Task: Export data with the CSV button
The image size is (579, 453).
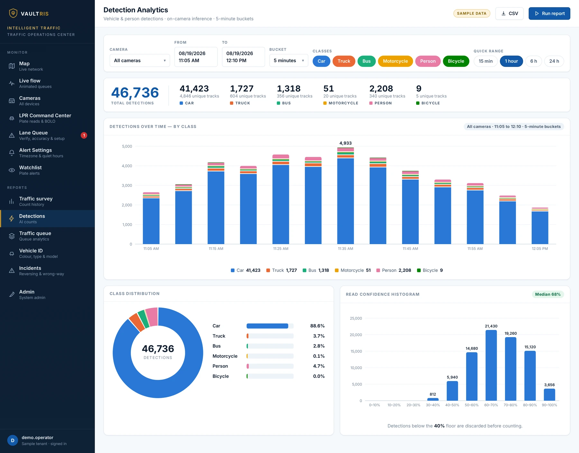Action: [x=510, y=14]
